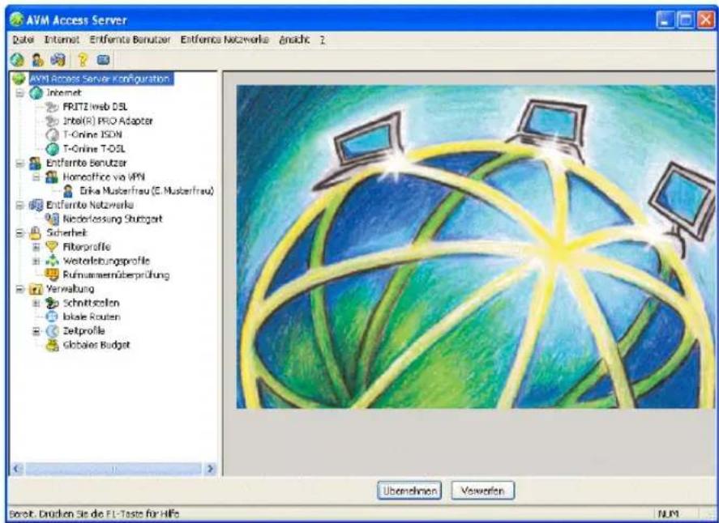Open the Datei menu

coord(23,40)
